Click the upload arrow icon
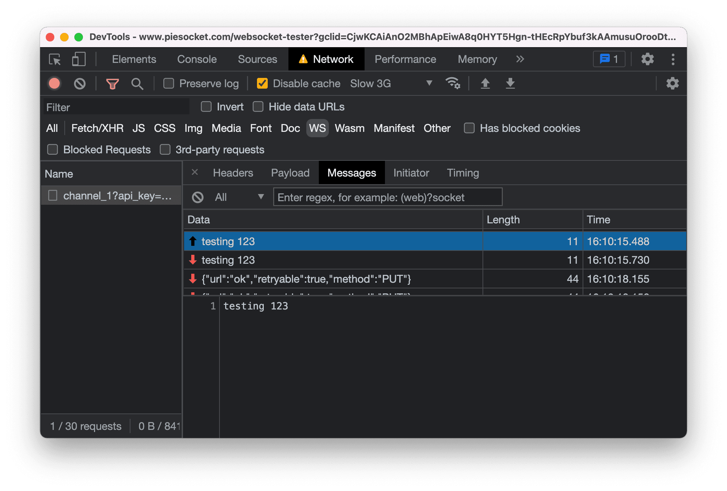The height and width of the screenshot is (491, 727). coord(484,83)
